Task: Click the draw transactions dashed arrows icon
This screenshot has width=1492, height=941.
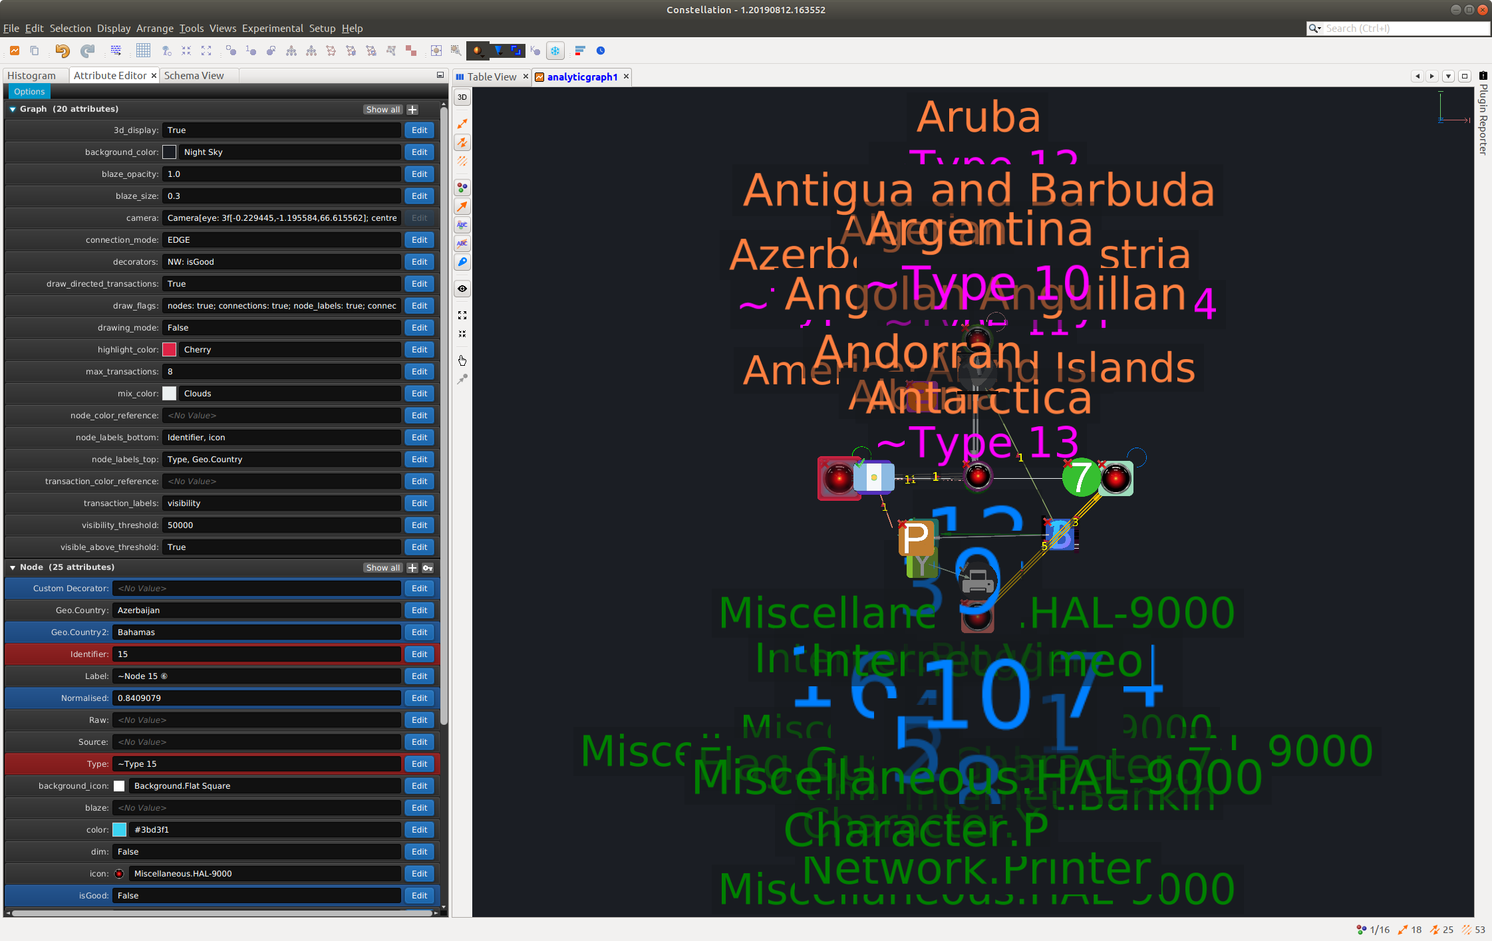Action: pos(462,161)
